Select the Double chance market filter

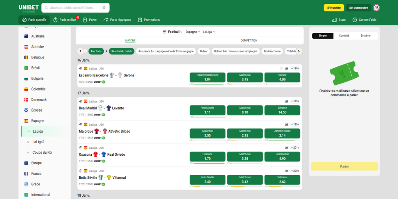tap(272, 51)
